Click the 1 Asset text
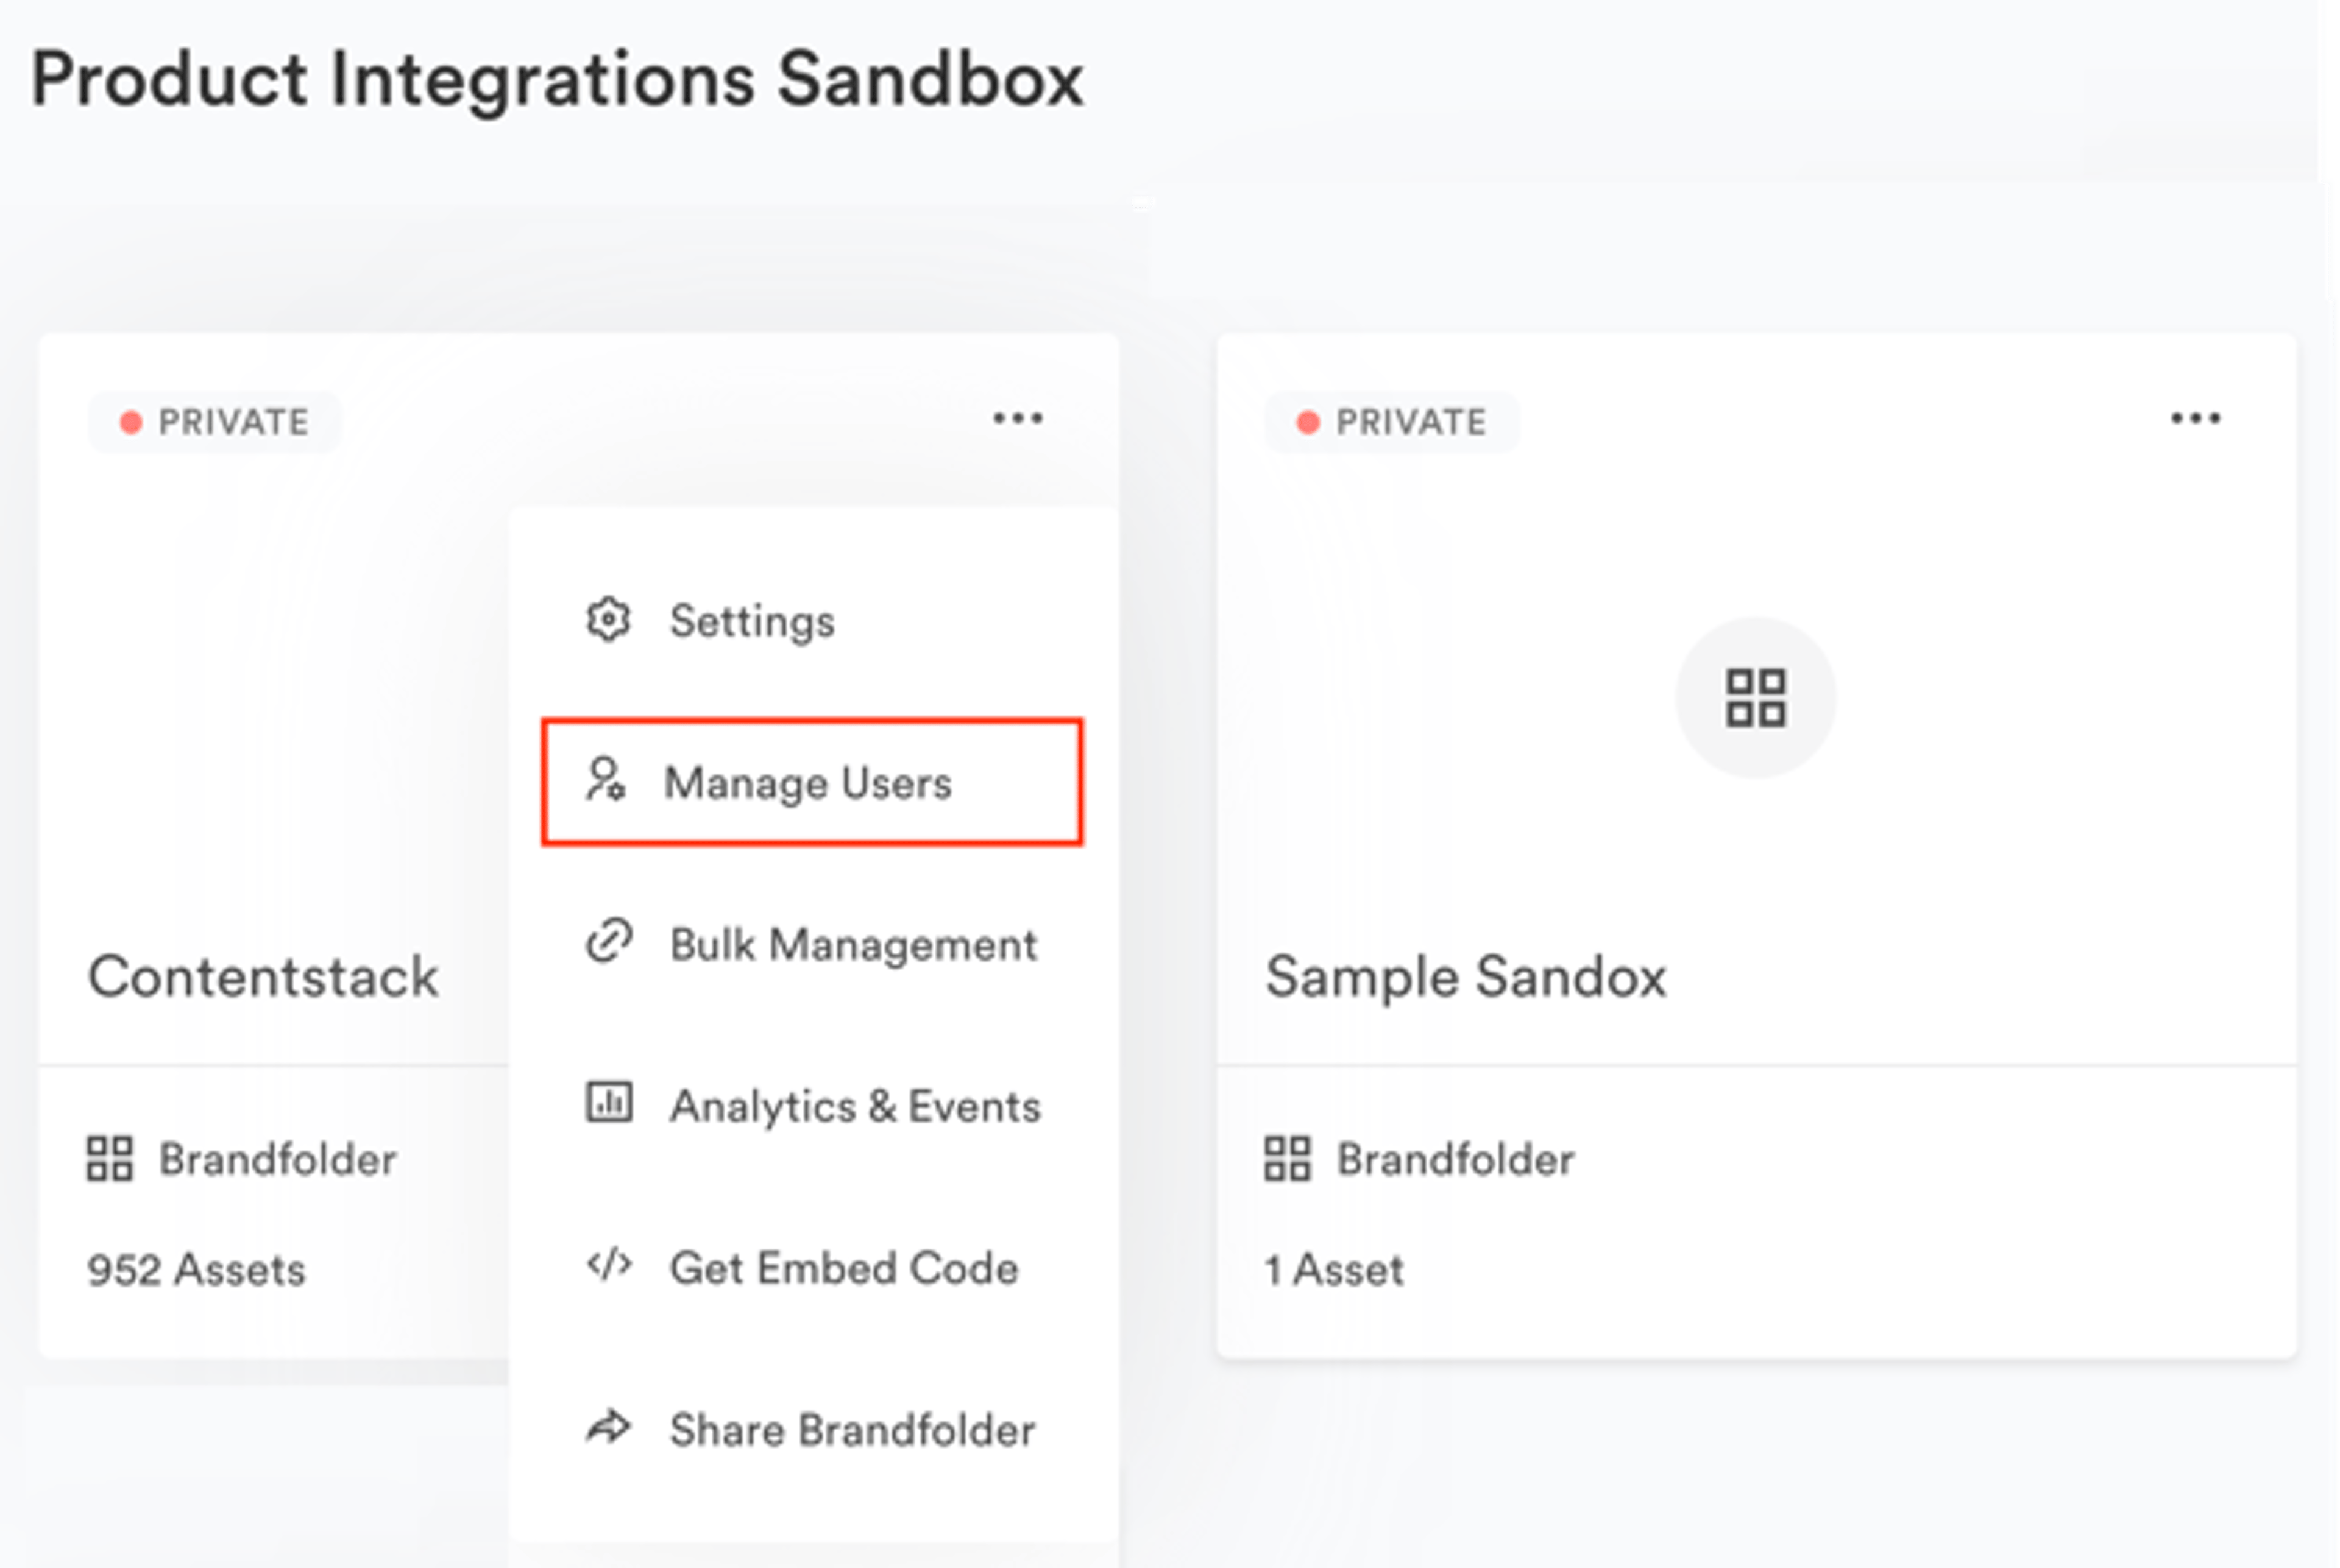 (x=1335, y=1271)
